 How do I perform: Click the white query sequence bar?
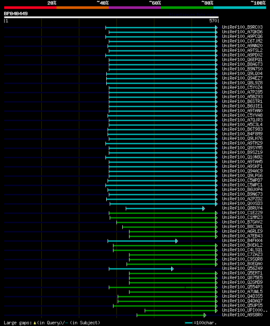click(x=111, y=17)
